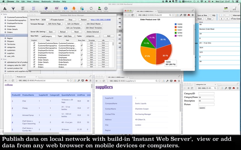
Task: Open the Window menu
Action: tap(56, 1)
